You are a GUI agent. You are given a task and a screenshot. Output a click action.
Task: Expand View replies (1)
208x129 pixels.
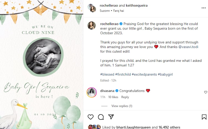(122, 106)
